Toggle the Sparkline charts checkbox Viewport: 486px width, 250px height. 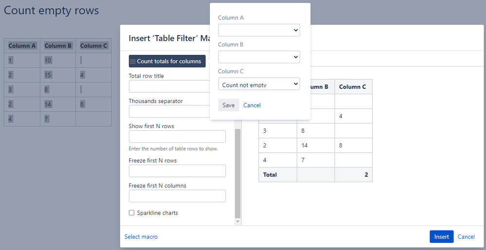tap(132, 213)
